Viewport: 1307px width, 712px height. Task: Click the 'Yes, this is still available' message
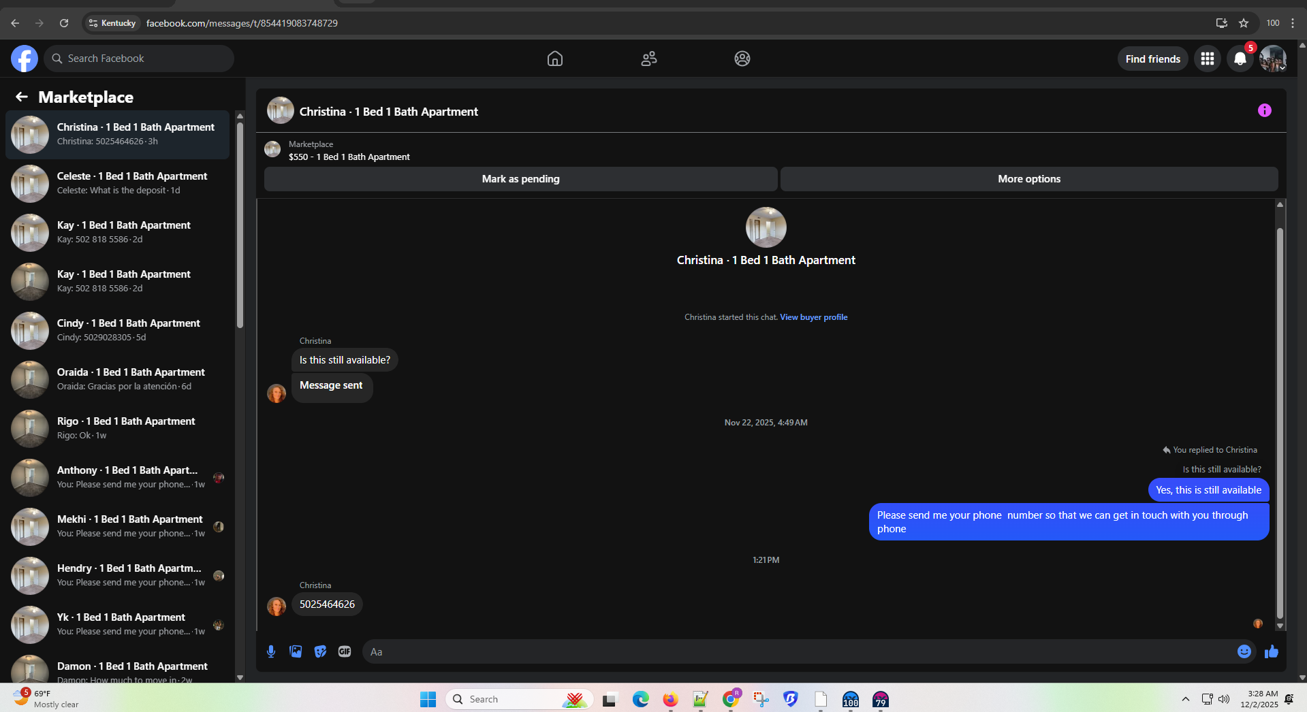tap(1208, 490)
